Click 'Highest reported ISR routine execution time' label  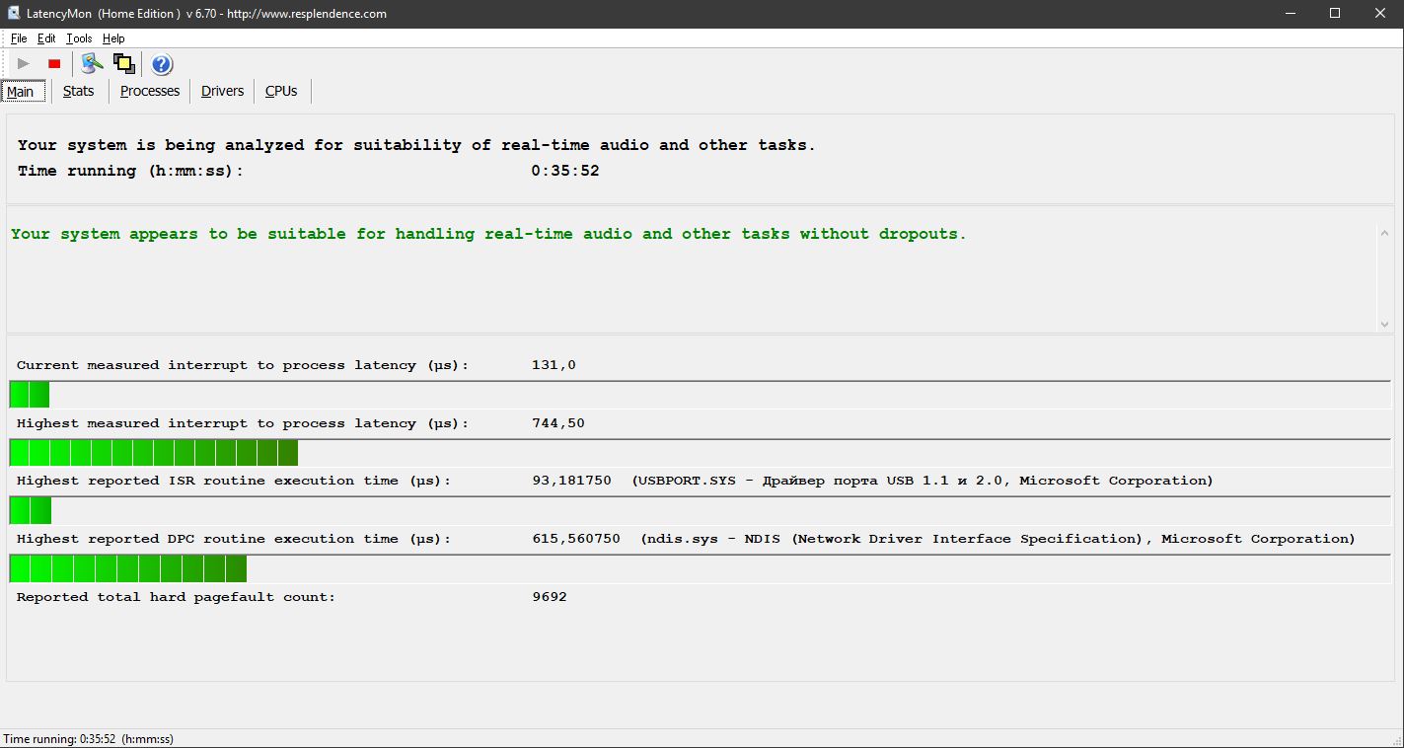pyautogui.click(x=234, y=481)
